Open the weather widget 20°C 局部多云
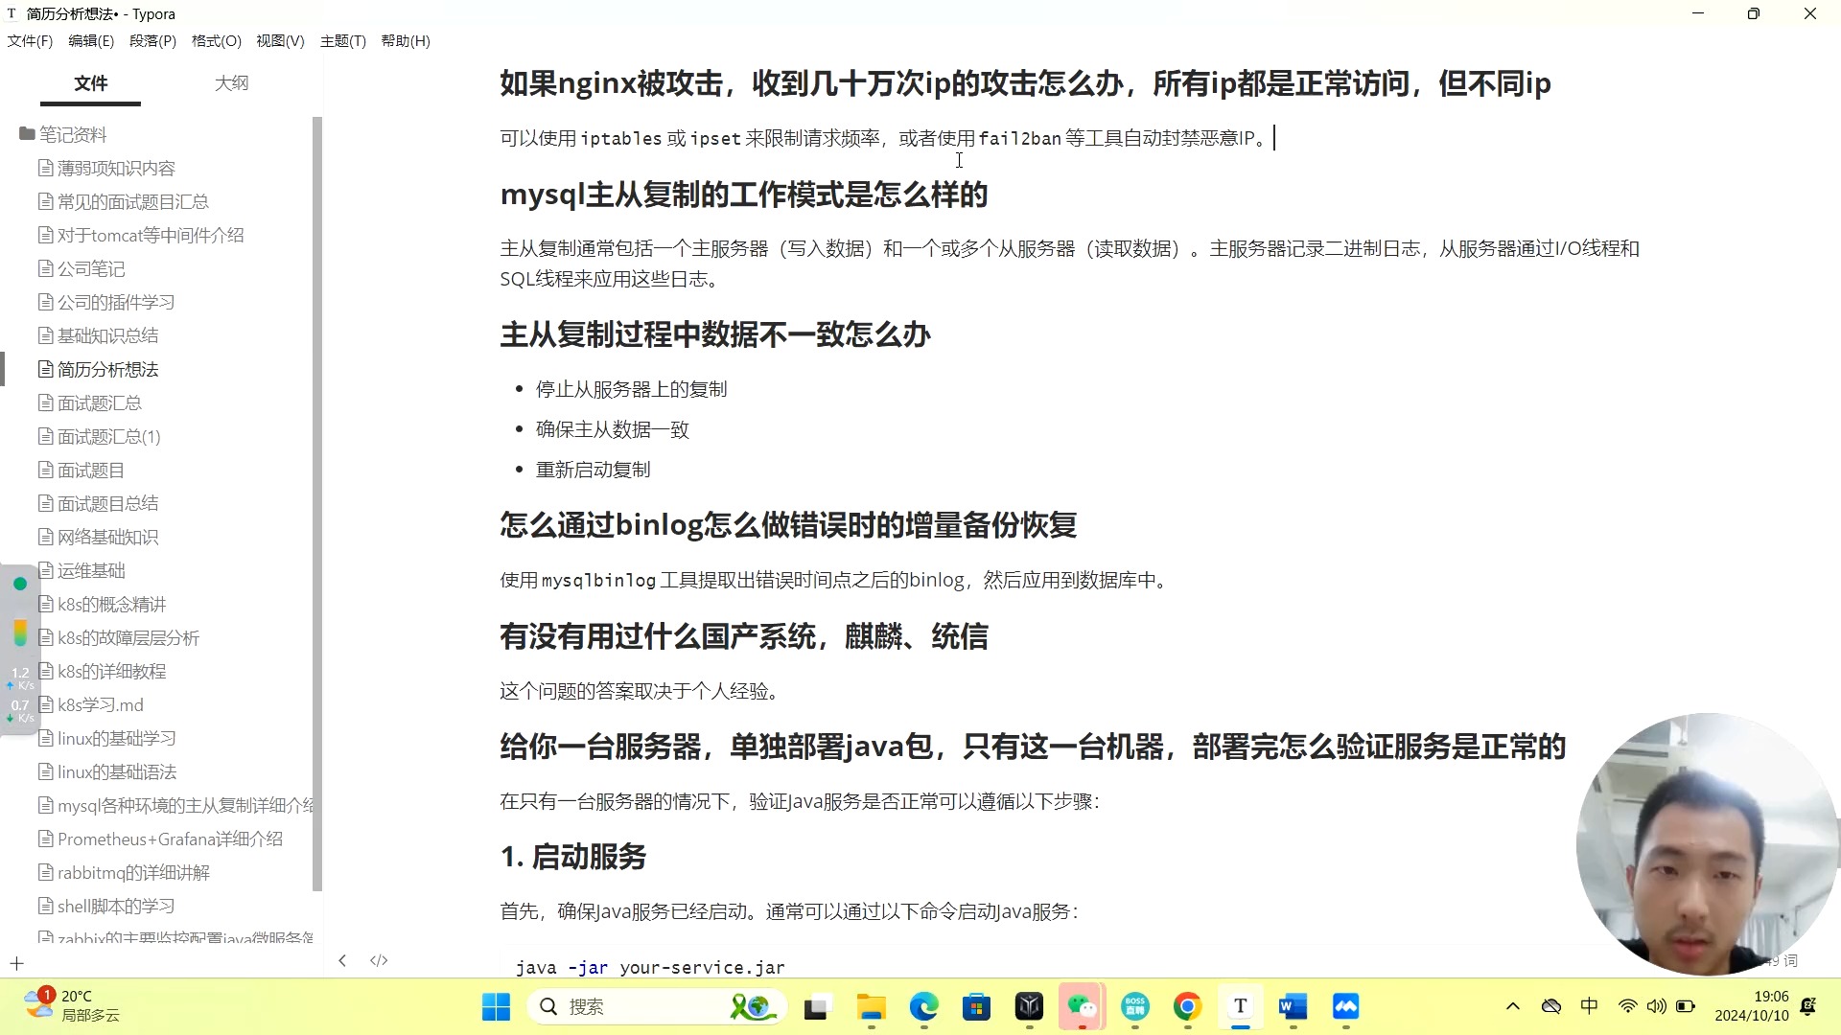The image size is (1841, 1035). tap(72, 1006)
